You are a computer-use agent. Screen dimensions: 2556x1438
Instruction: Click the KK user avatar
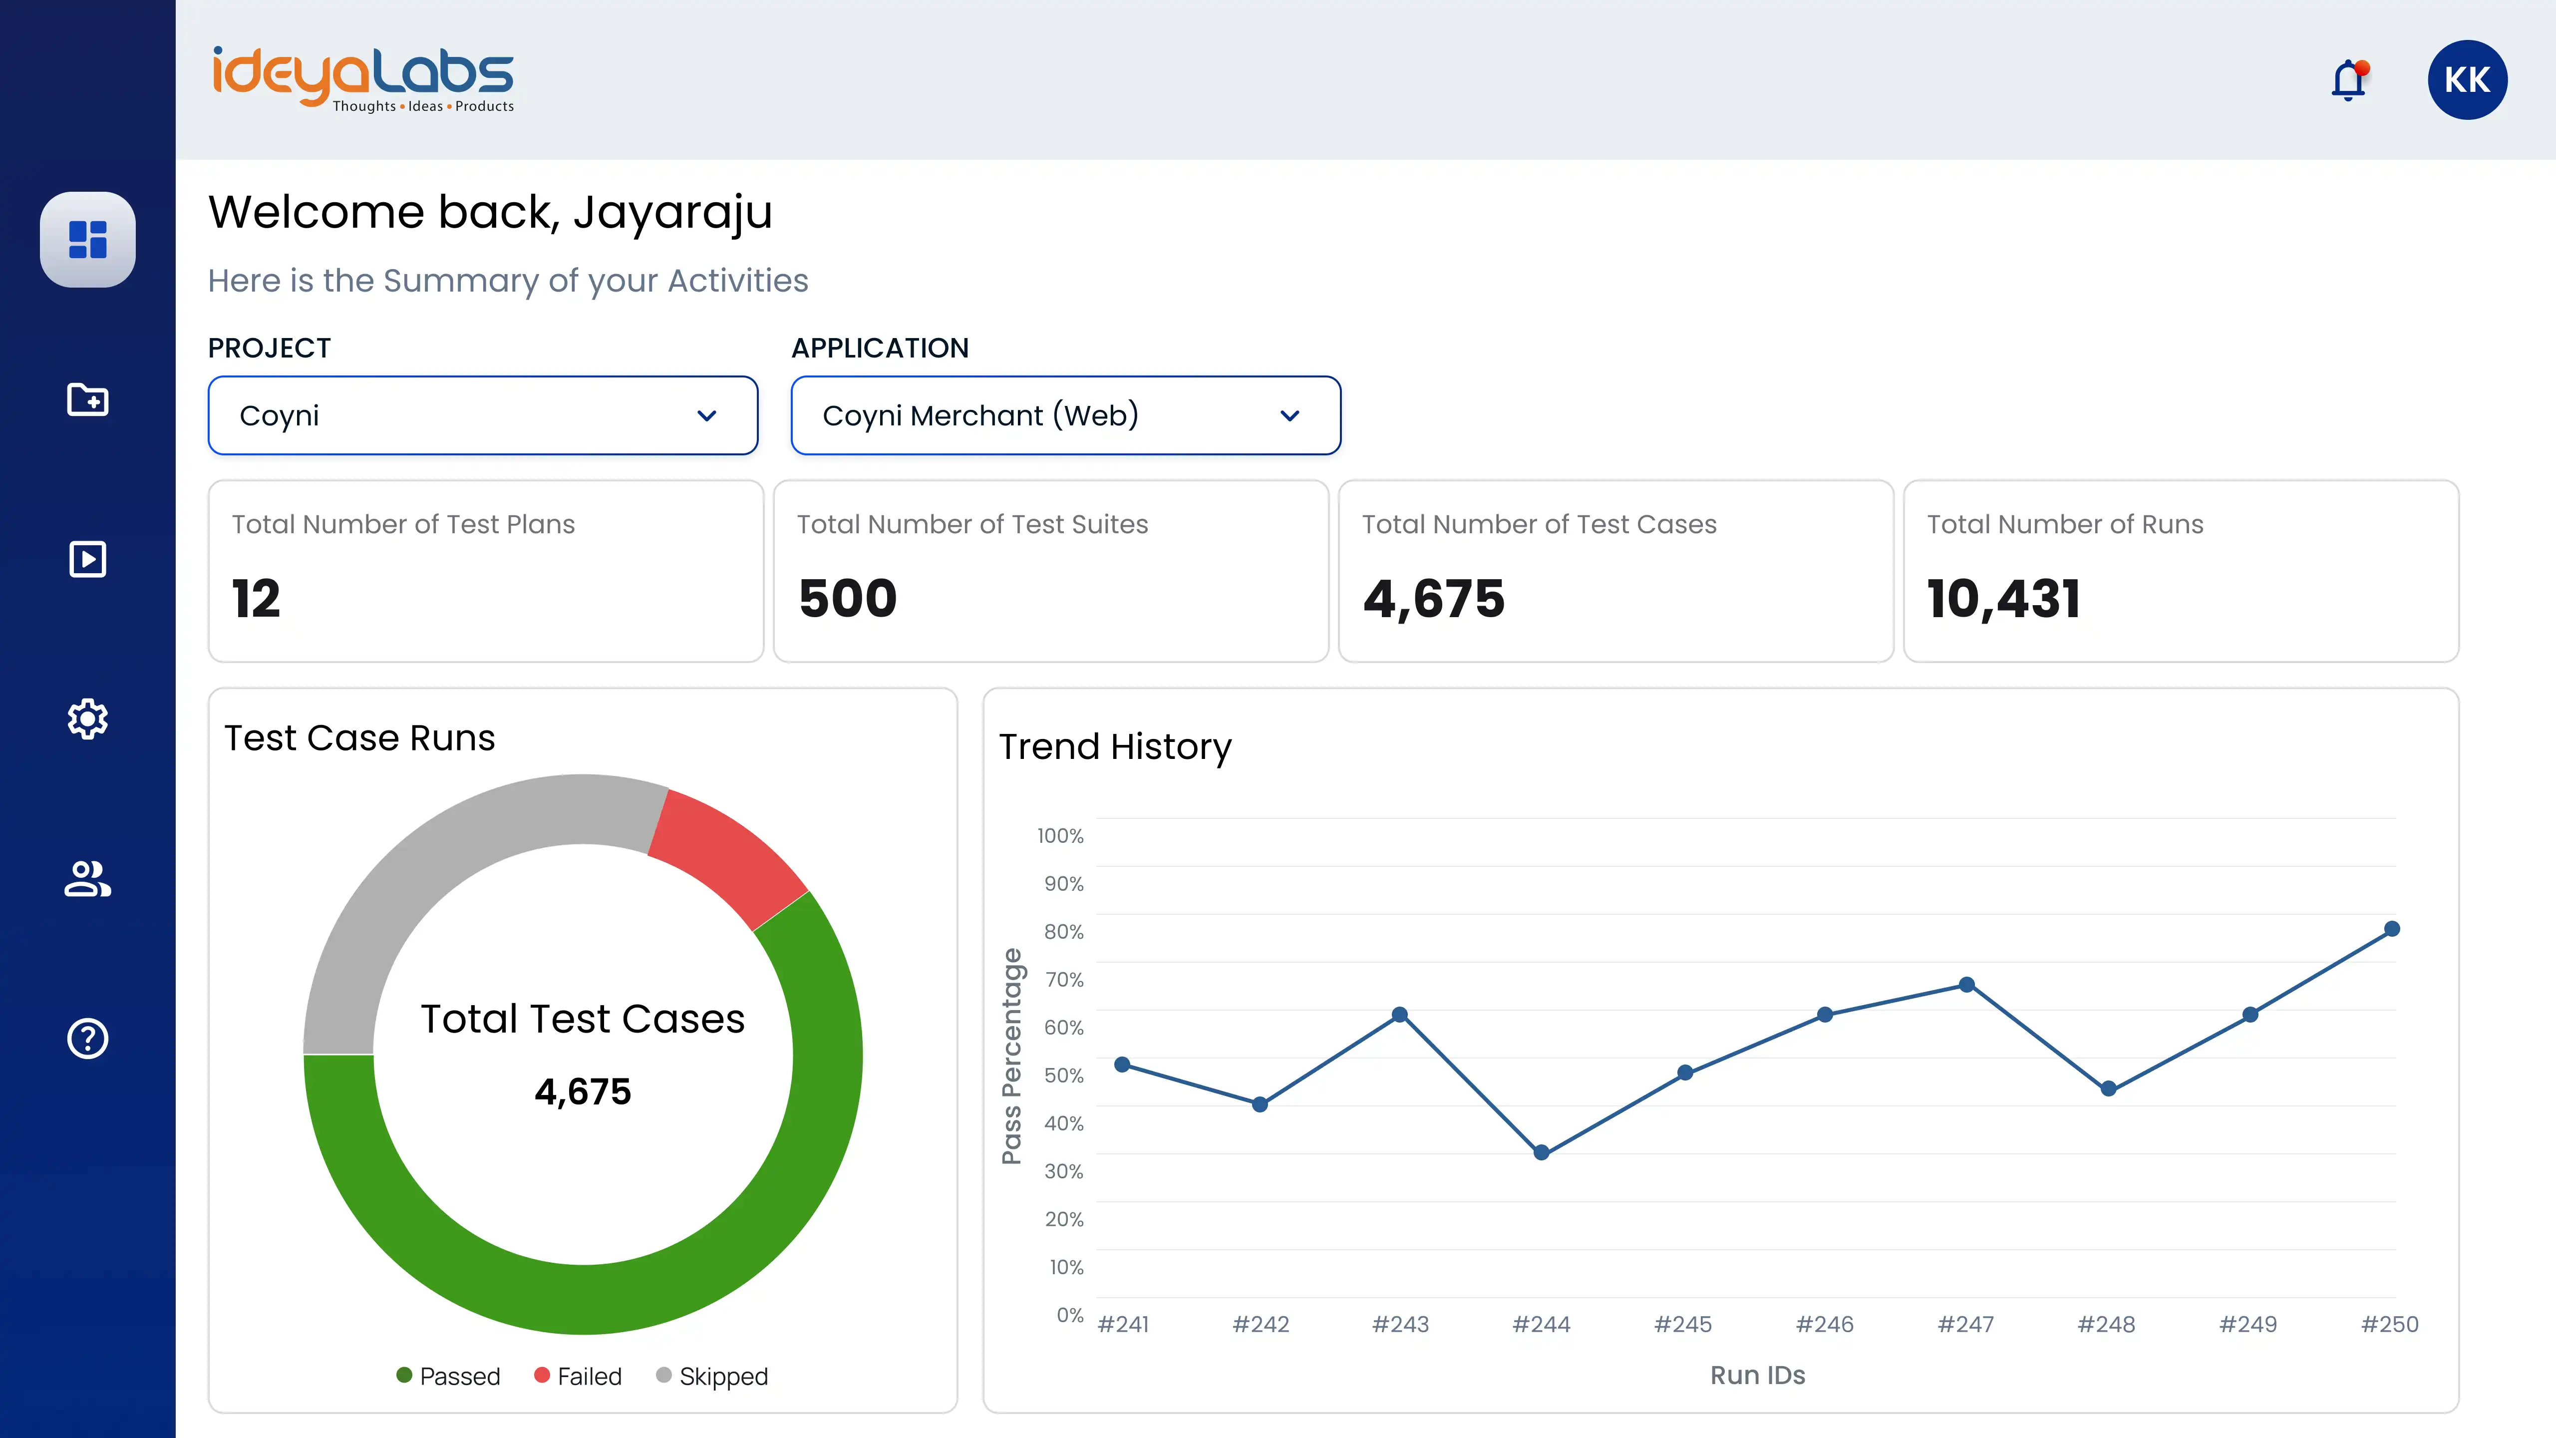(x=2467, y=80)
